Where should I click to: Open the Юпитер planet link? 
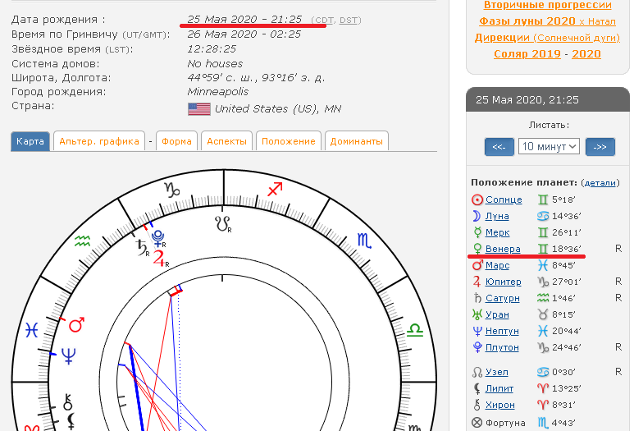(x=504, y=282)
